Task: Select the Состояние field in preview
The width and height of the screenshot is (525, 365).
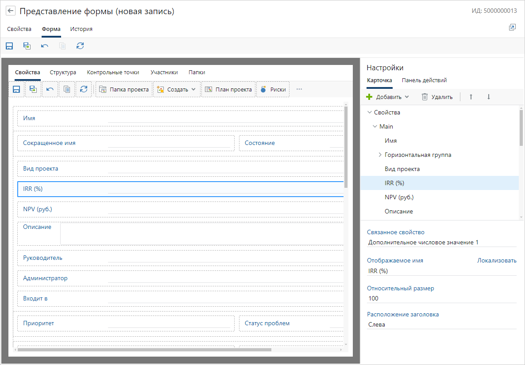Action: click(x=291, y=143)
